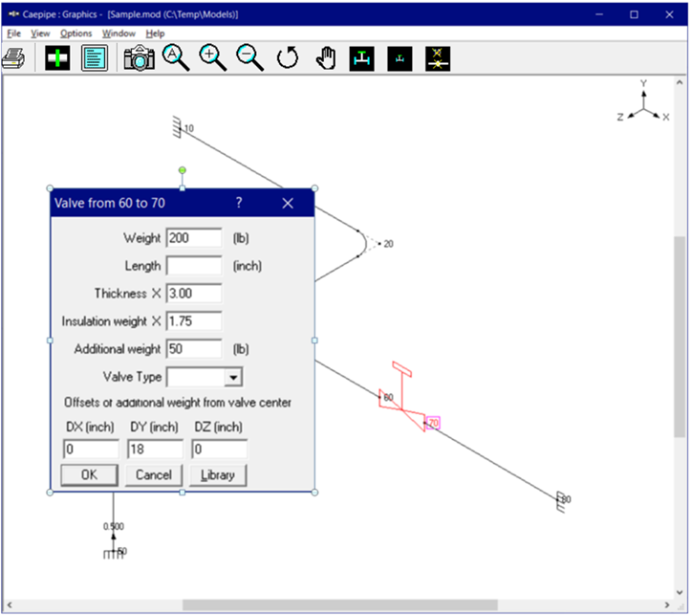Click the help question mark in valve dialog
The width and height of the screenshot is (691, 615).
(x=239, y=203)
